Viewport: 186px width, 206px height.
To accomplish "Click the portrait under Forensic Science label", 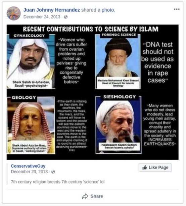I will tap(118, 61).
